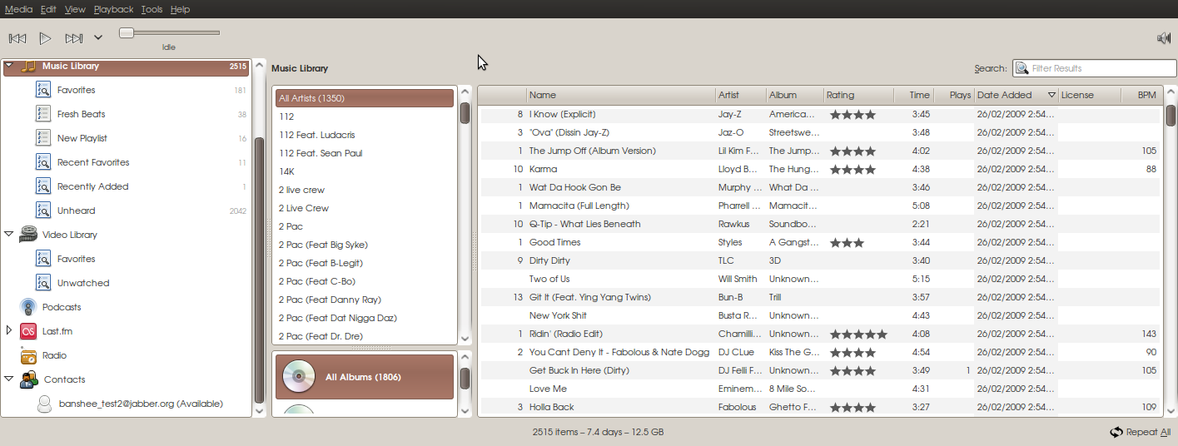Click the banshee_test2 contact avatar icon

pos(45,404)
